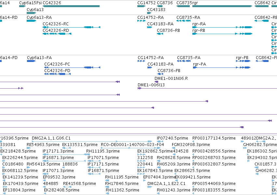The width and height of the screenshot is (277, 195).
Task: Click the CG43183 gene label
Action: [156, 9]
